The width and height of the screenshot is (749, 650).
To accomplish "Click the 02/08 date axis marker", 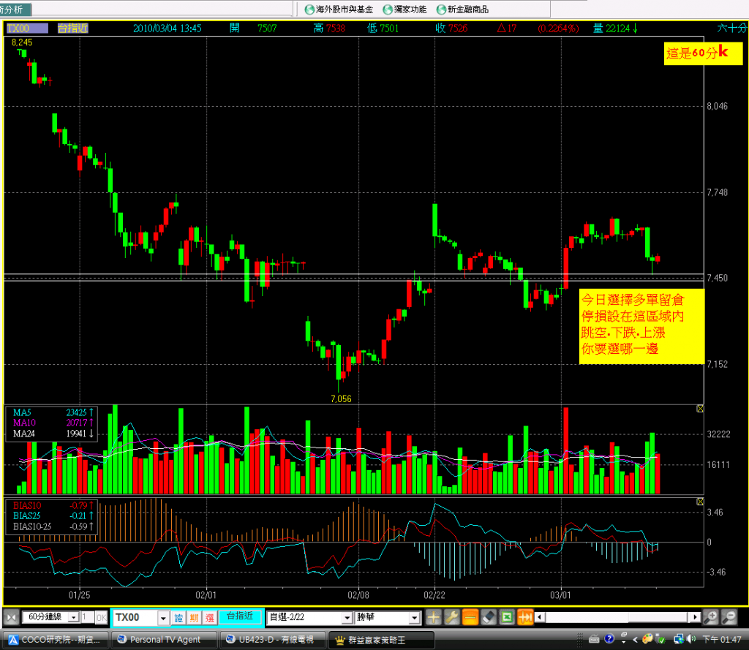I will pyautogui.click(x=358, y=595).
